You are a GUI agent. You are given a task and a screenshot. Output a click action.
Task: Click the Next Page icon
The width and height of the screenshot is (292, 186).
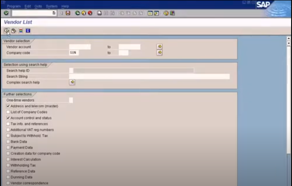(x=134, y=13)
